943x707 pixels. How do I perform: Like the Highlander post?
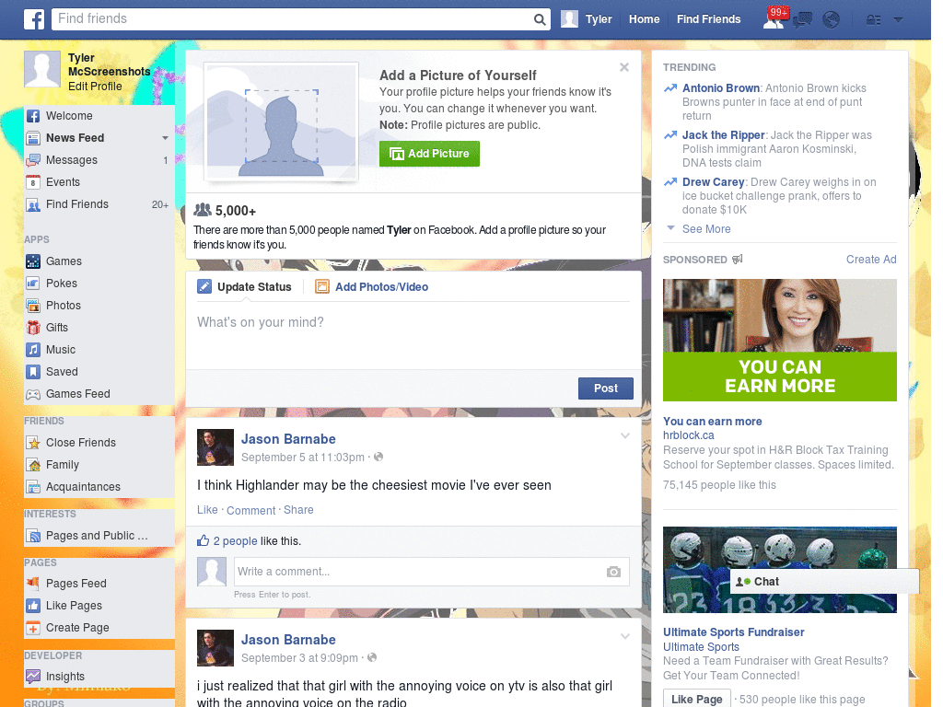207,510
